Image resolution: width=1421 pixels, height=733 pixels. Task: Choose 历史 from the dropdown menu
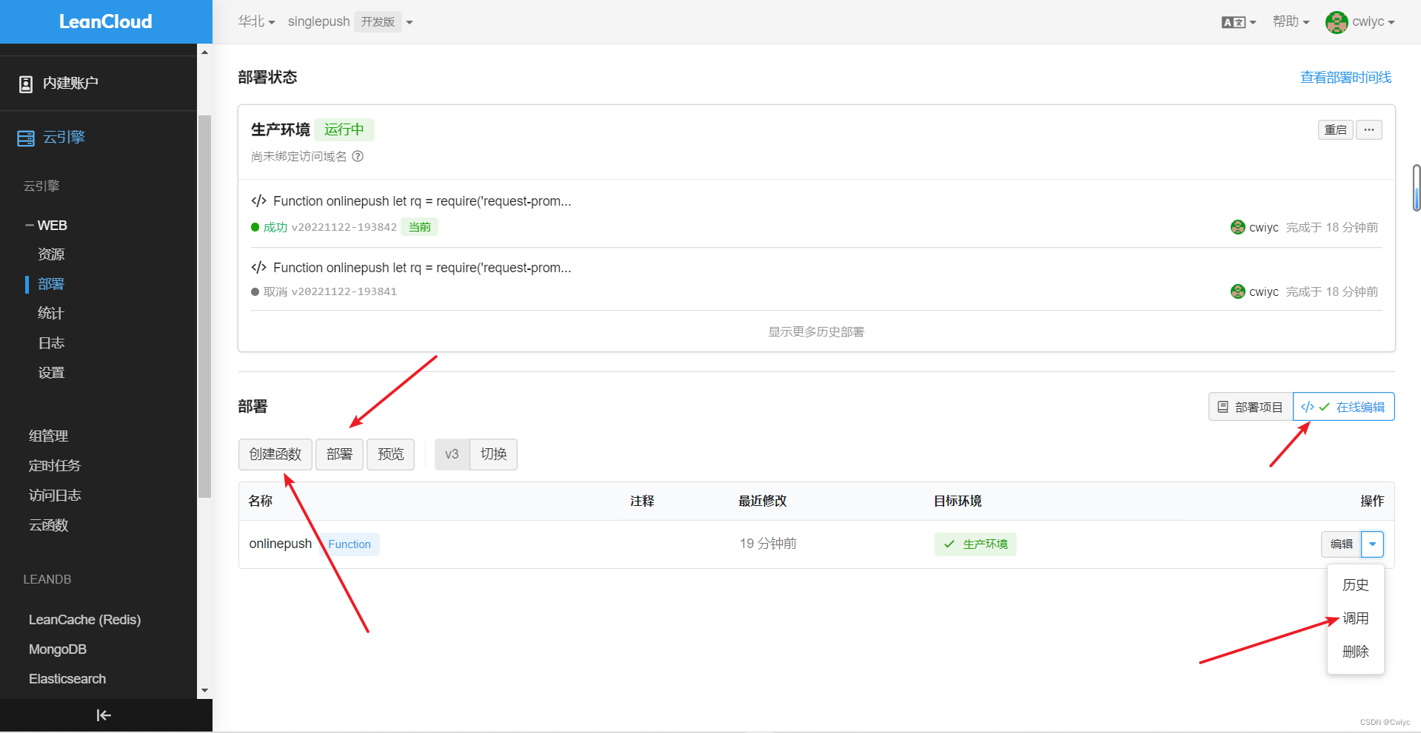pos(1355,585)
